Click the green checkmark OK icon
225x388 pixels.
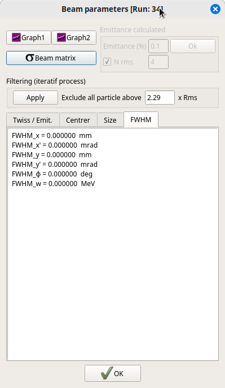tap(107, 373)
